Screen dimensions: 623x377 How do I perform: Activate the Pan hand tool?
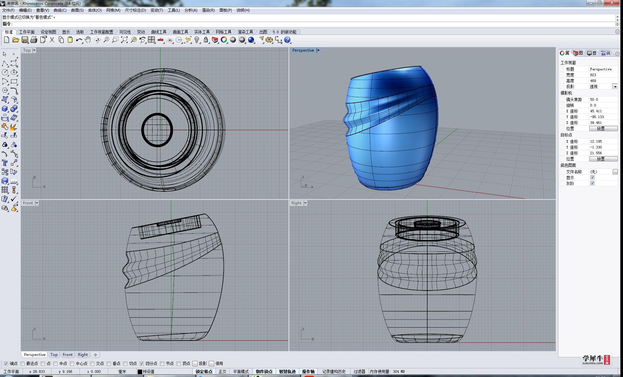[x=88, y=40]
